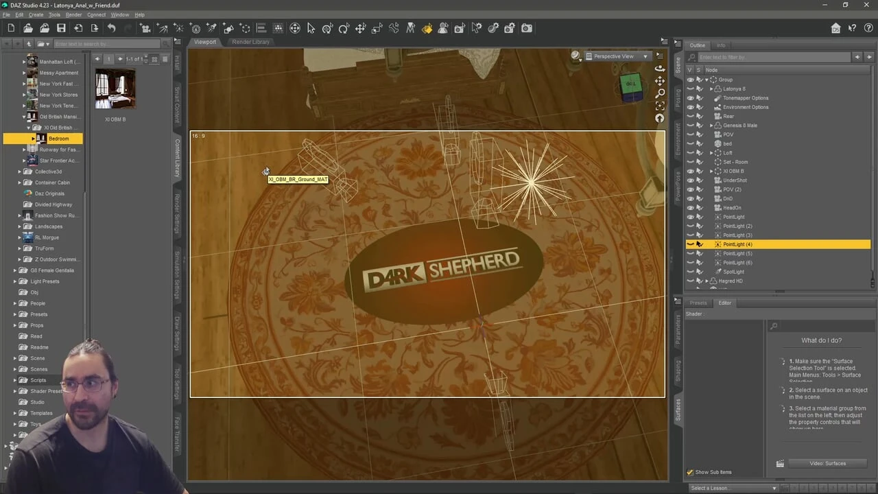Open the Perspective View dropdown
Viewport: 878px width, 494px height.
pyautogui.click(x=617, y=56)
